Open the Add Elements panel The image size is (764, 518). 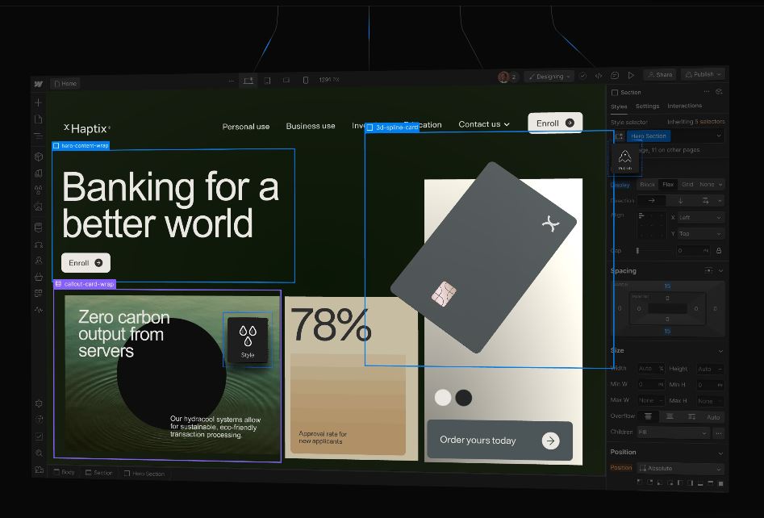point(38,103)
